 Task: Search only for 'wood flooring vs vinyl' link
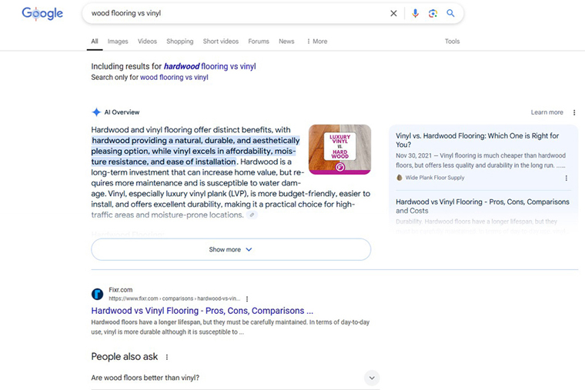(174, 77)
